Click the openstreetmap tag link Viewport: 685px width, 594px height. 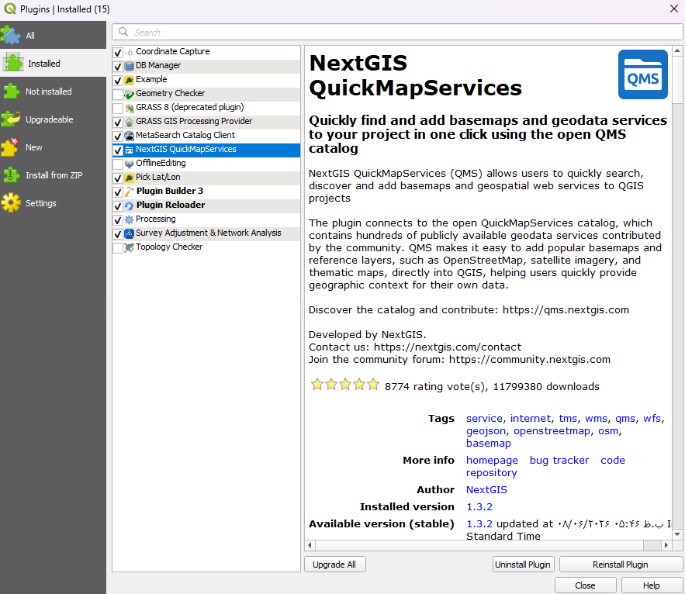552,431
